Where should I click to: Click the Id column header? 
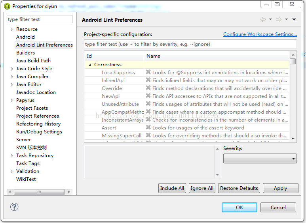pyautogui.click(x=114, y=56)
